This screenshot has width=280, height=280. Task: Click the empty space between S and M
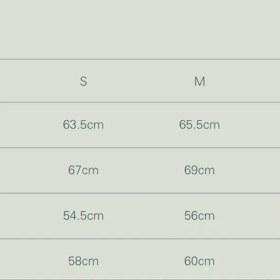141,81
